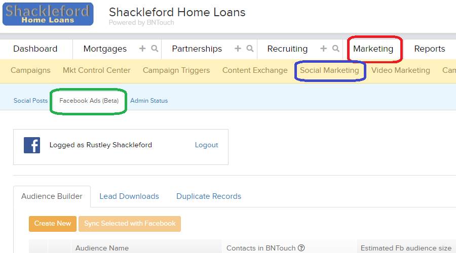Select the Social Marketing submenu item

pos(329,70)
